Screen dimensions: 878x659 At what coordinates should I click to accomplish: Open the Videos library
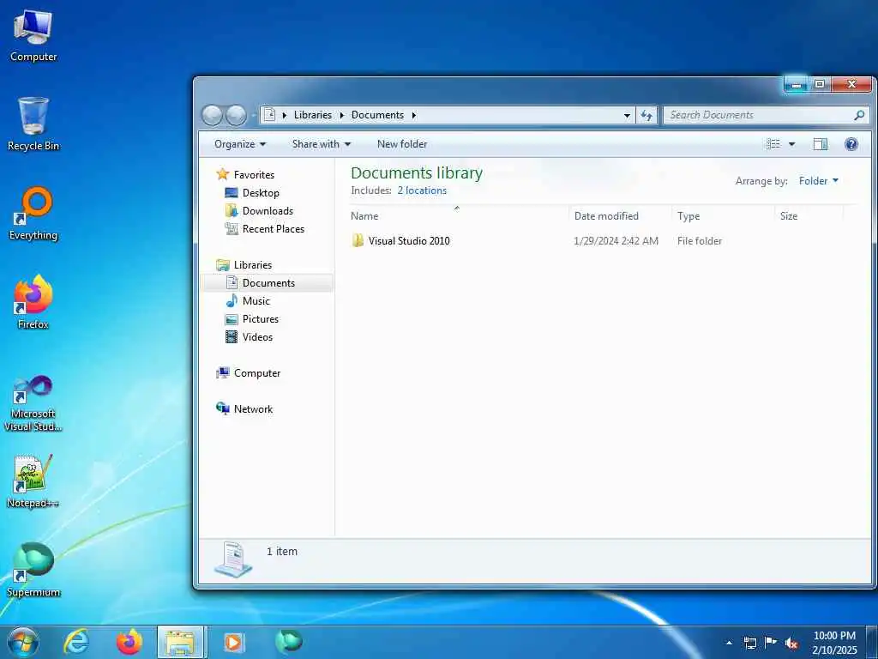point(249,336)
